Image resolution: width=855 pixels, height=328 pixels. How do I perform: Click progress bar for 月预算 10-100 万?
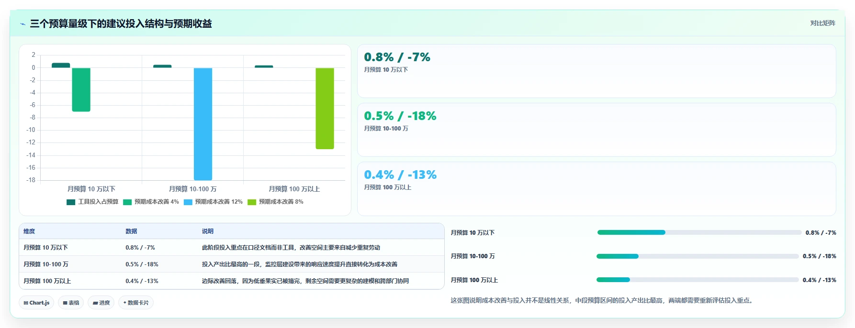tap(697, 256)
